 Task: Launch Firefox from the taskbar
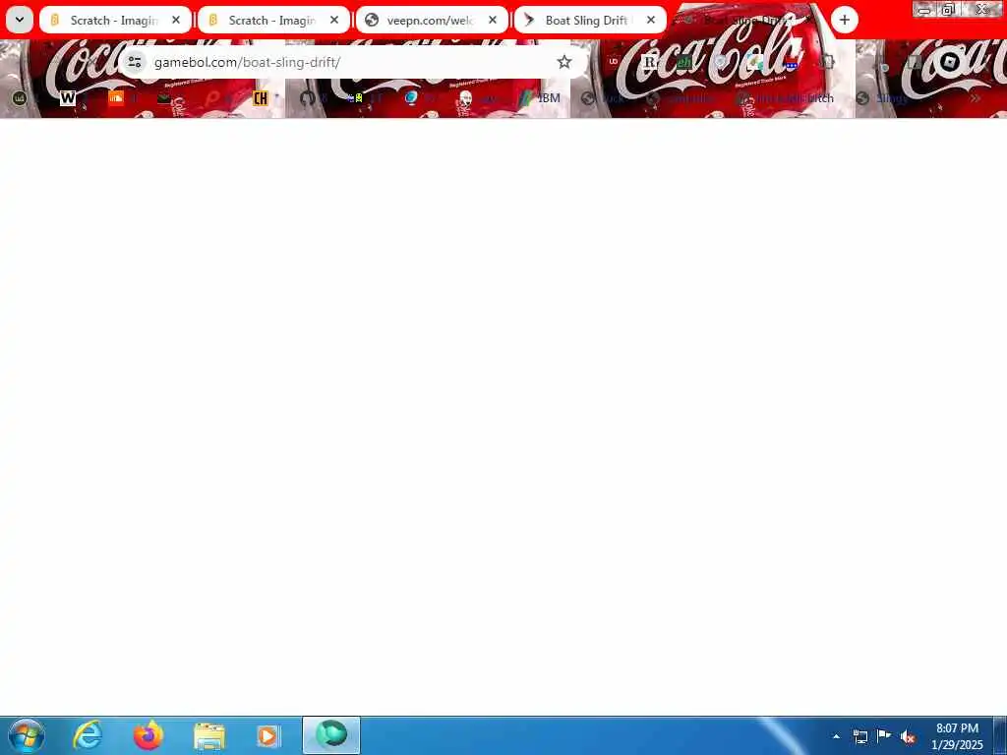(x=148, y=735)
